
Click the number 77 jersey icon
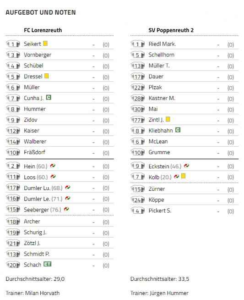click(x=137, y=120)
